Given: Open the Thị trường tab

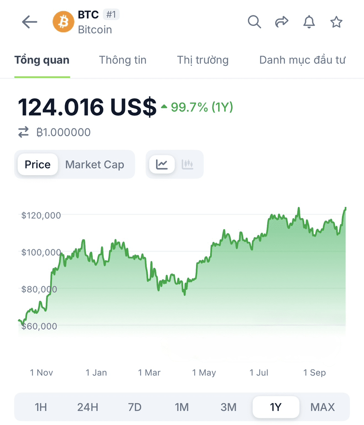Looking at the screenshot, I should [x=203, y=60].
